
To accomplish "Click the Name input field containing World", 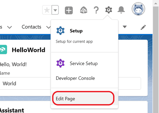I will pyautogui.click(x=70, y=83).
